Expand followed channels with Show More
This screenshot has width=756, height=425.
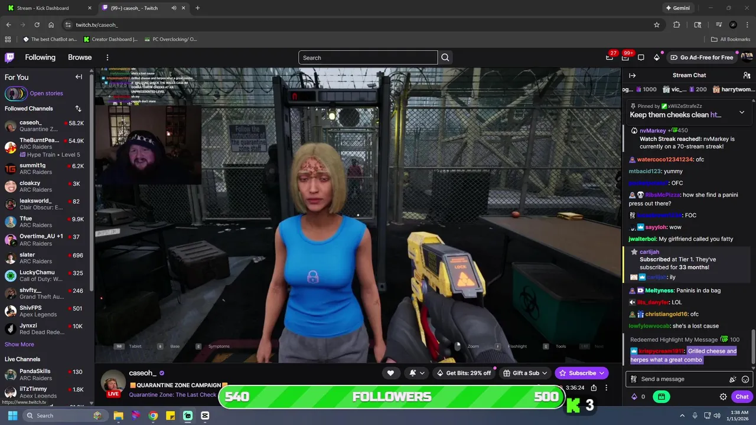tap(19, 344)
